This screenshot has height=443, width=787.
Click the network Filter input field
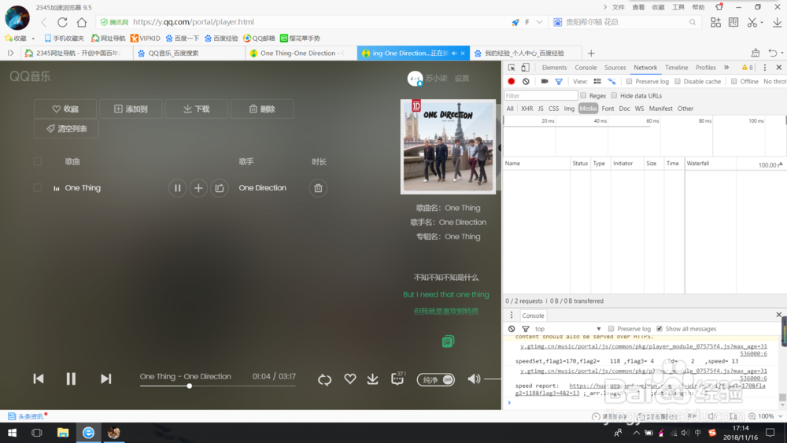point(541,95)
